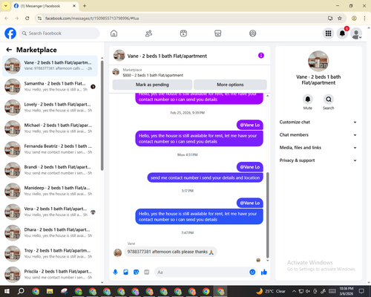371x297 pixels.
Task: Choose a sticker icon
Action: (136, 272)
